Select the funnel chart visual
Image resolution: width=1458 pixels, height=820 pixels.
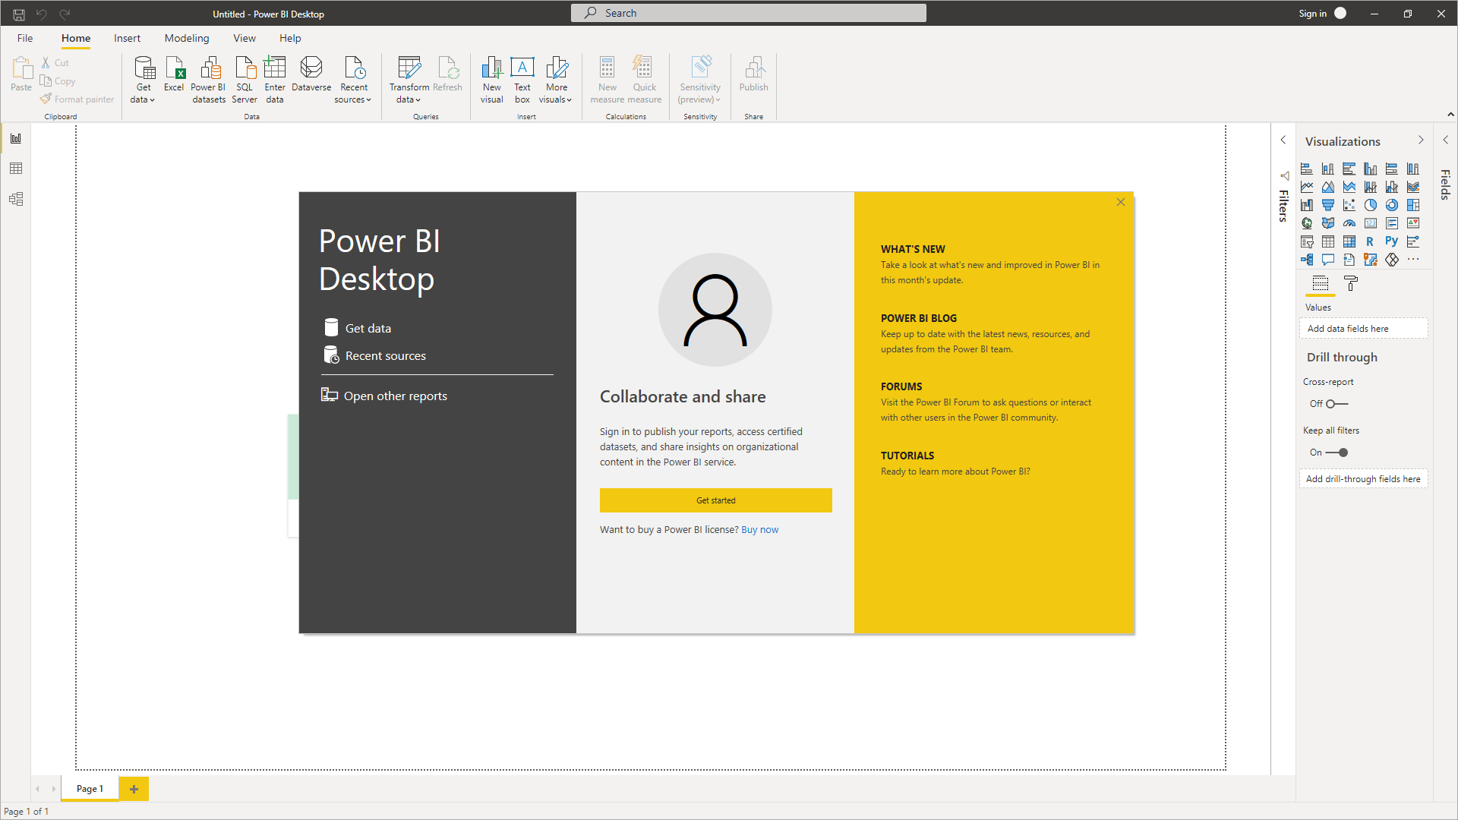point(1328,205)
